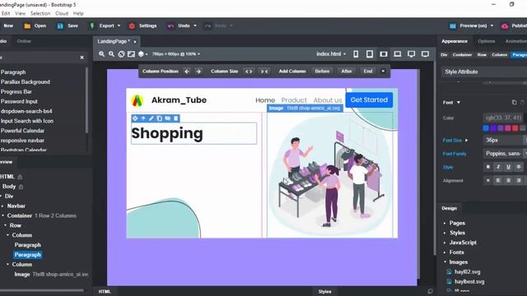Set text alignment to right
The image size is (527, 296).
coord(518,181)
